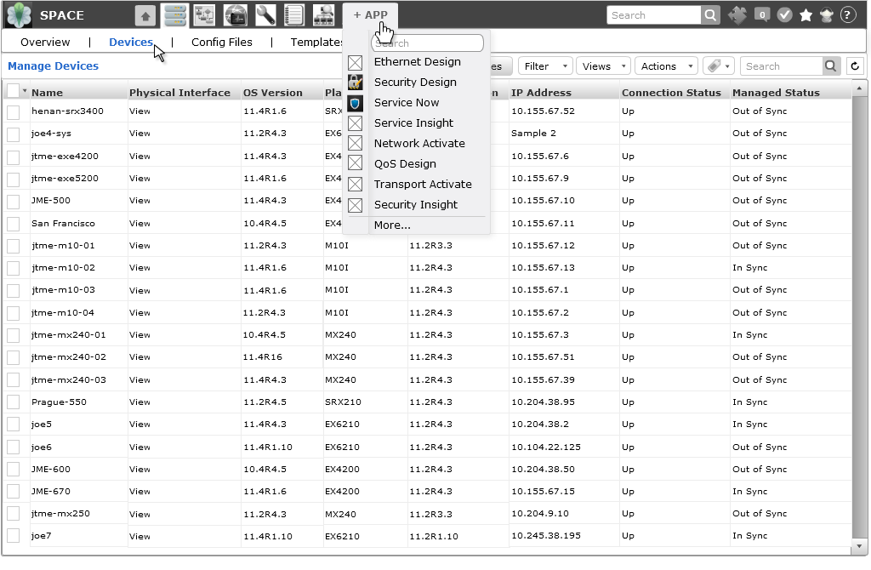871x570 pixels.
Task: Select Transport Activate from app menu
Action: click(x=423, y=185)
